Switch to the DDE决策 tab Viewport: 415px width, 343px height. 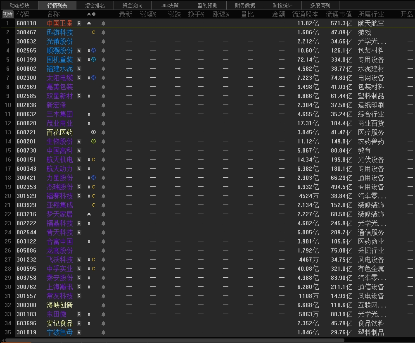click(x=170, y=5)
